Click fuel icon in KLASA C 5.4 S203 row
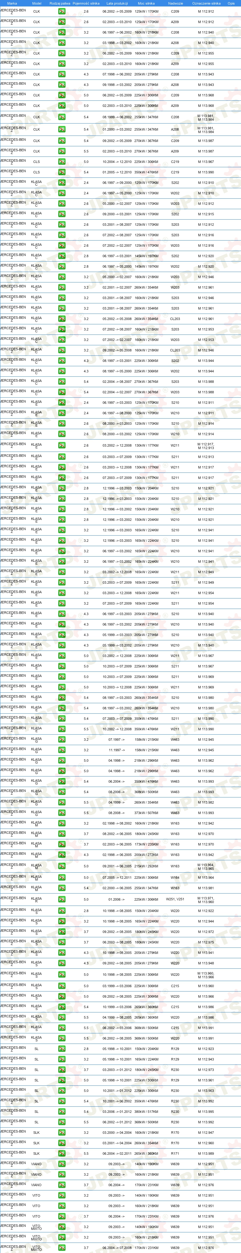This screenshot has height=1253, width=241. [62, 382]
